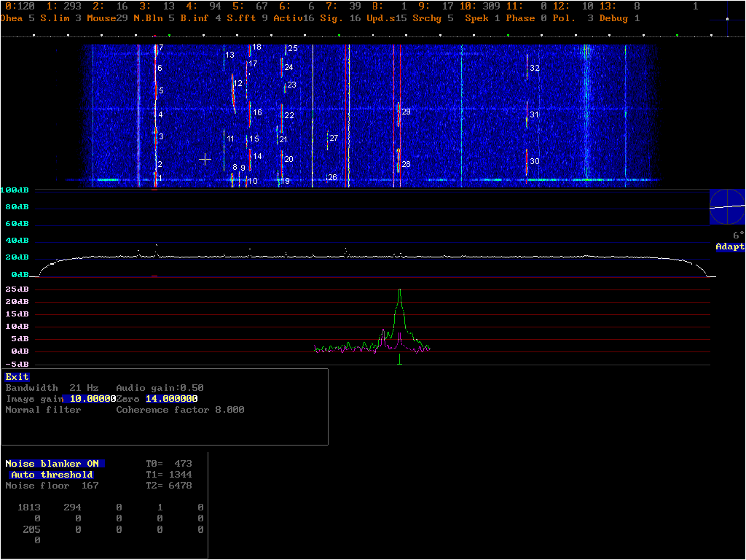
Task: Click the "1813" counter value
Action: tap(29, 507)
